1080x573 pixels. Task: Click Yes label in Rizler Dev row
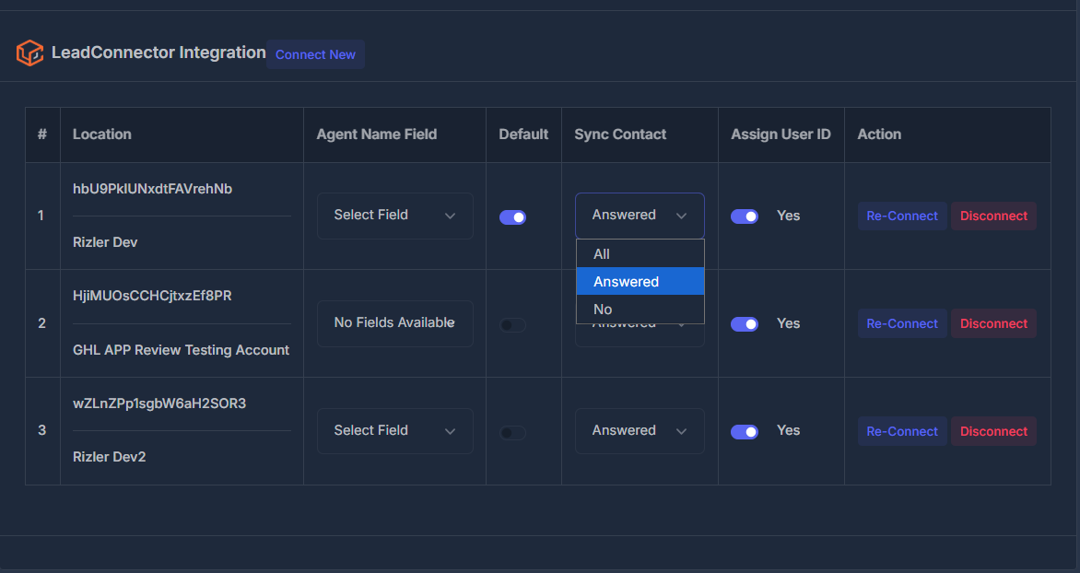click(x=788, y=216)
